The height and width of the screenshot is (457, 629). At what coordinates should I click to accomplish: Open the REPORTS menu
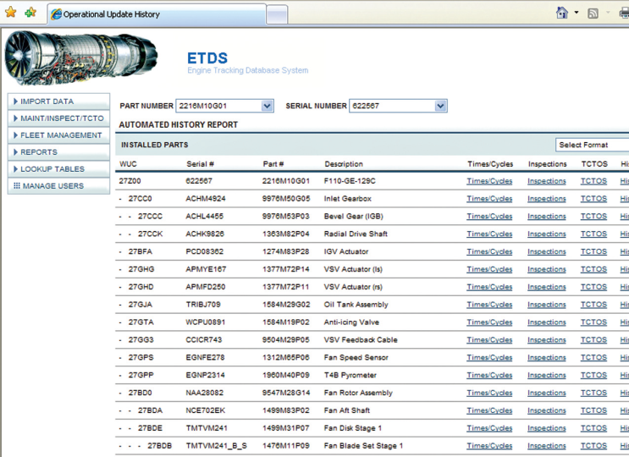coord(58,152)
